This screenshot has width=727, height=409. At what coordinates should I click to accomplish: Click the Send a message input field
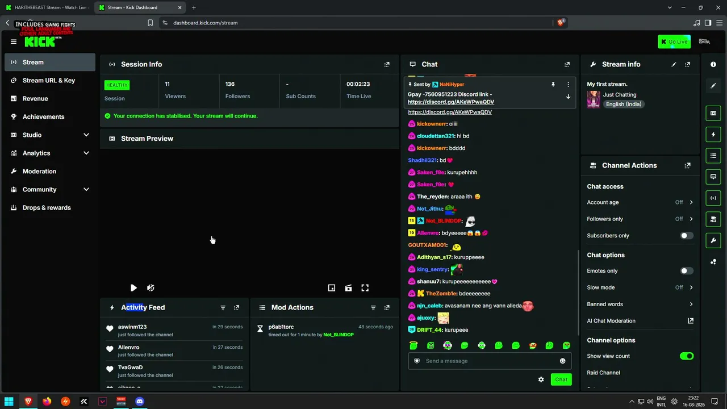click(x=490, y=361)
